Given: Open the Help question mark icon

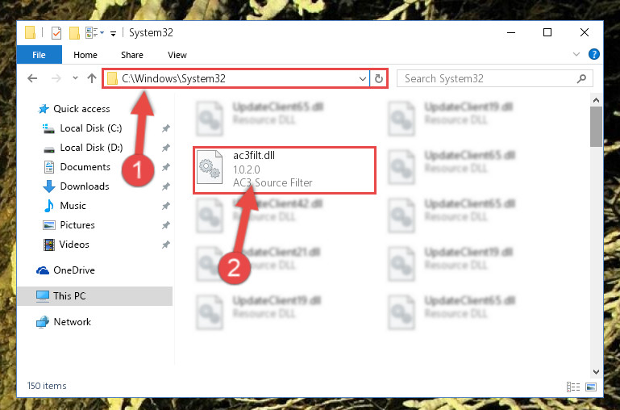Looking at the screenshot, I should [593, 54].
